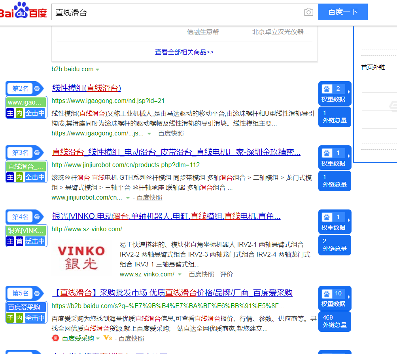The image size is (397, 354).
Task: Click the swirl icon beside 第4名 badge
Action: pos(37,217)
